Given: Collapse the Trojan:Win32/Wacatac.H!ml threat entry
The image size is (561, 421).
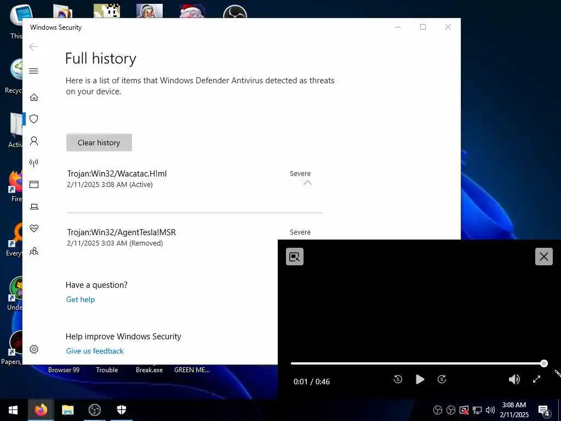Looking at the screenshot, I should (307, 183).
